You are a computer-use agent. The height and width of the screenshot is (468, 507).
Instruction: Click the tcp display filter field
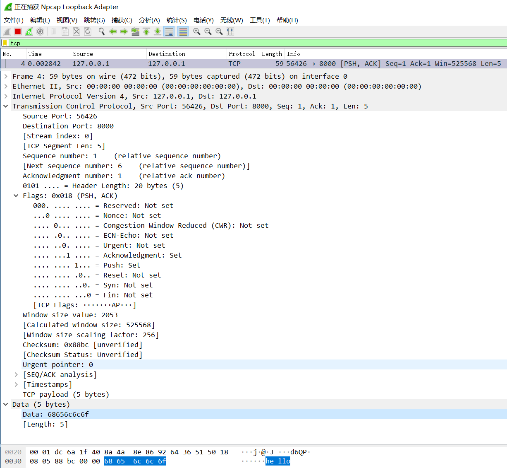248,43
